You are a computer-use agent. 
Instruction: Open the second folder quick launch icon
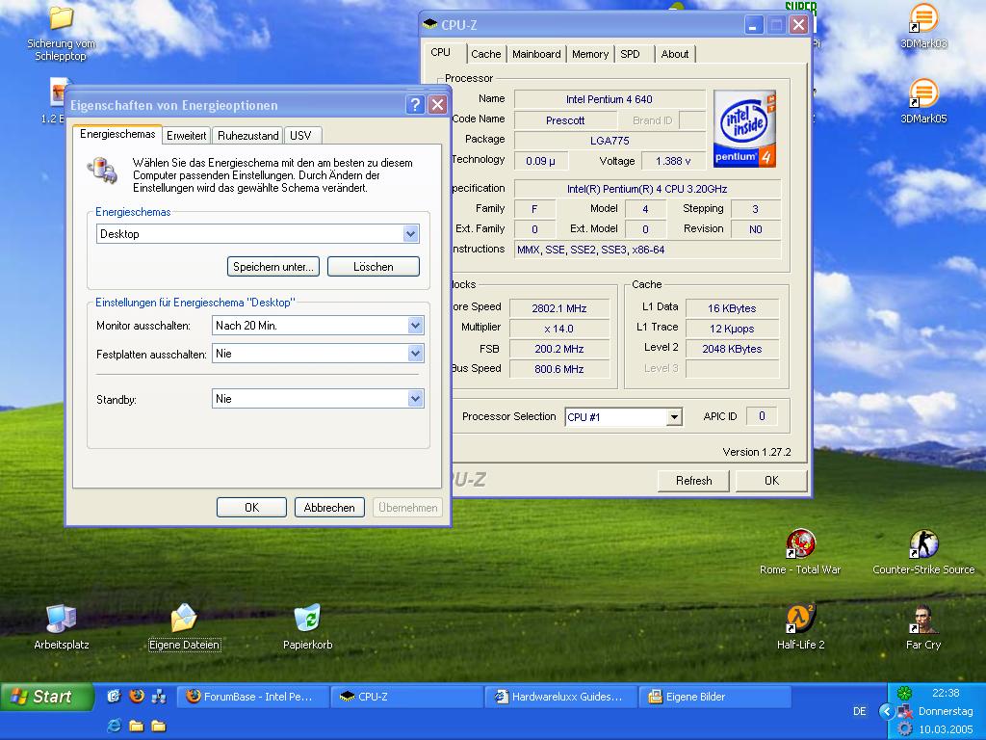click(x=159, y=726)
